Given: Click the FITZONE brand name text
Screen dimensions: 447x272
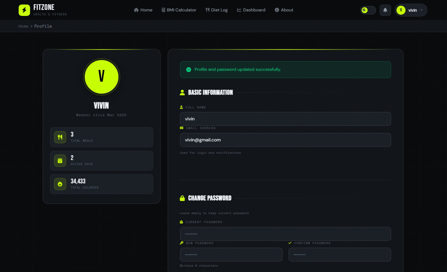Looking at the screenshot, I should (44, 7).
